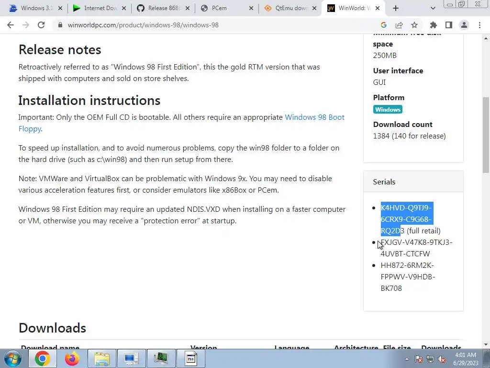The image size is (490, 368).
Task: Click the K4HVD full retail serial
Action: pos(410,219)
